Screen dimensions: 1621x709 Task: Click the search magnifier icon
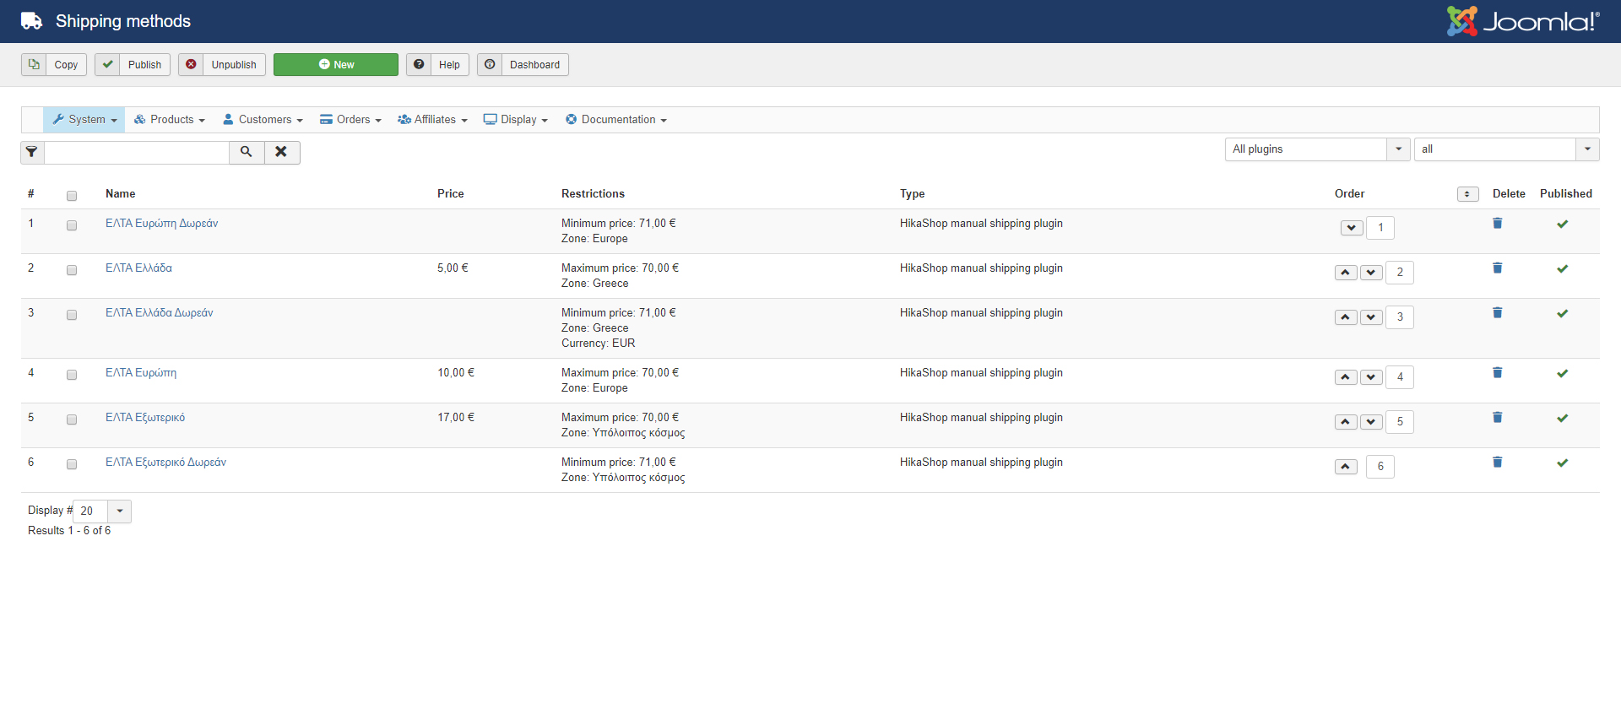pos(246,152)
